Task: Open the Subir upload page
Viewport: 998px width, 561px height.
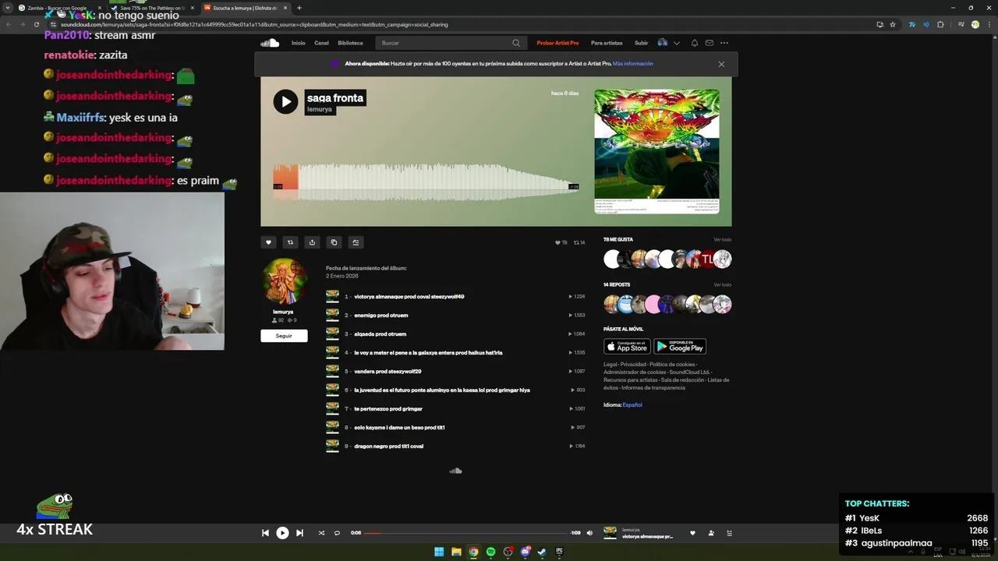Action: coord(641,43)
